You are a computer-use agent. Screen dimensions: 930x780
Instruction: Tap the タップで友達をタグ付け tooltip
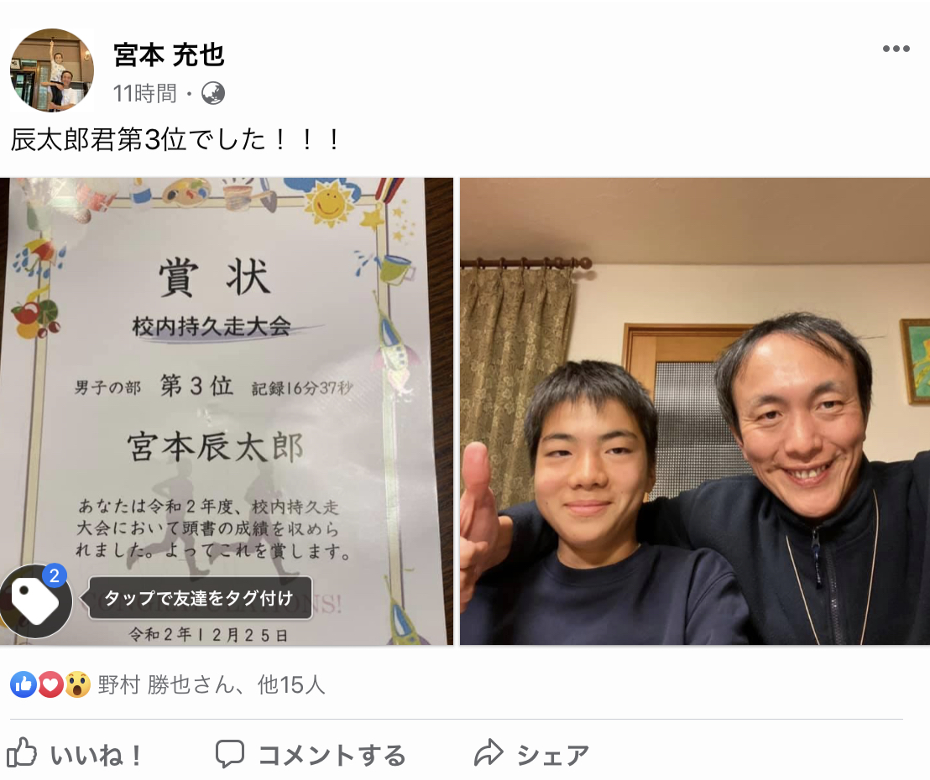[200, 598]
